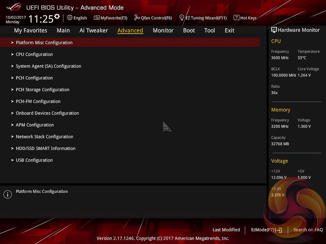Show Hot Keys label

(248, 18)
